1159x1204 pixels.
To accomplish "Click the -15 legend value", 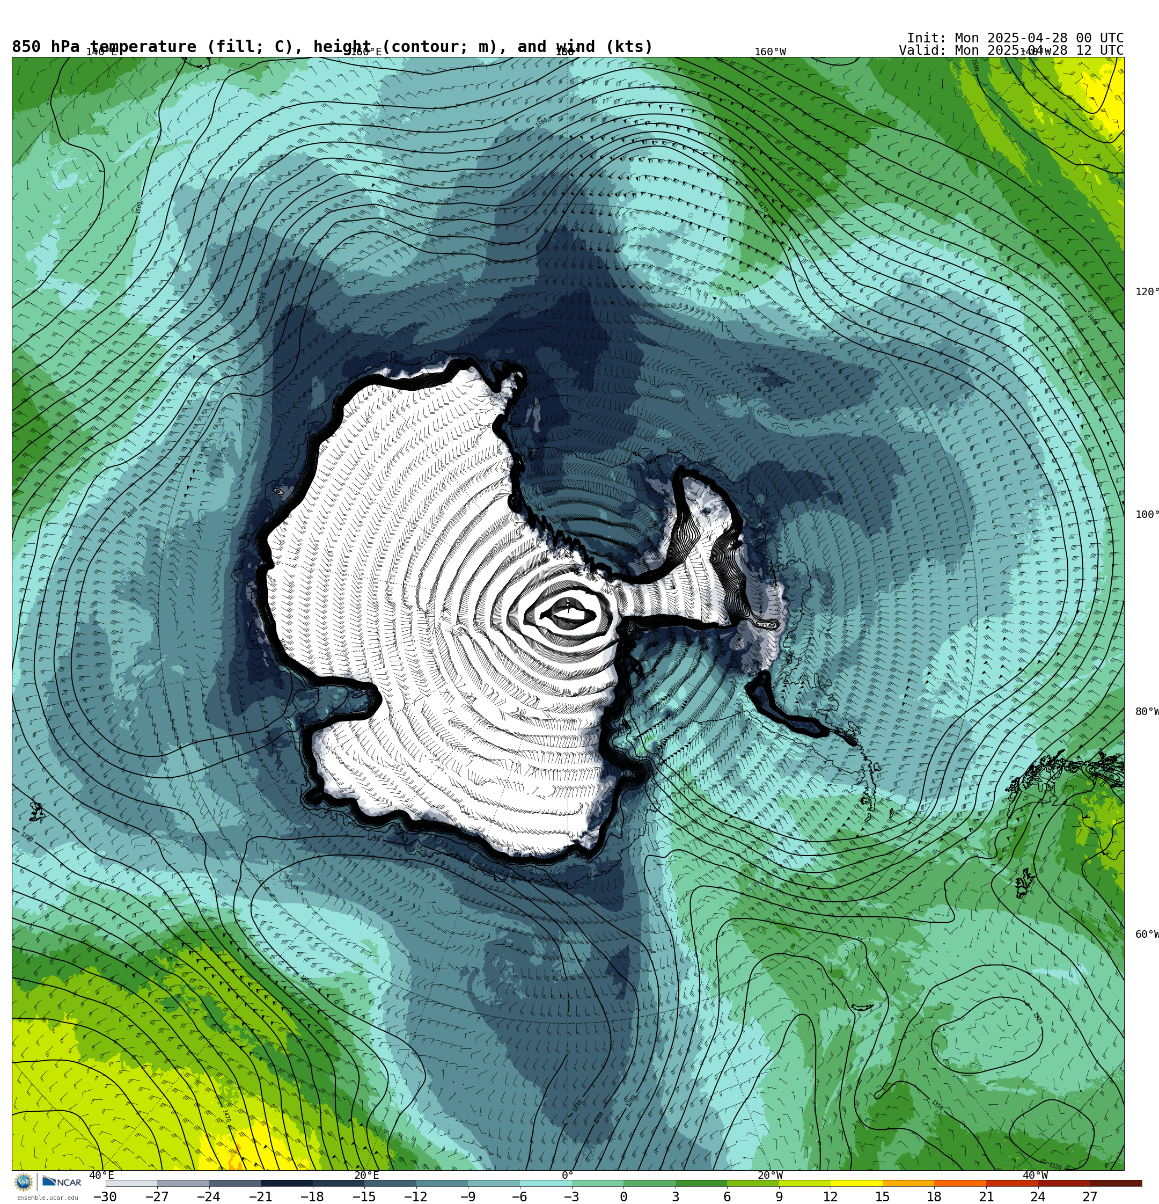I will [364, 1196].
